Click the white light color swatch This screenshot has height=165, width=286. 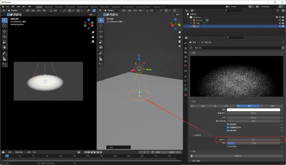(254, 110)
